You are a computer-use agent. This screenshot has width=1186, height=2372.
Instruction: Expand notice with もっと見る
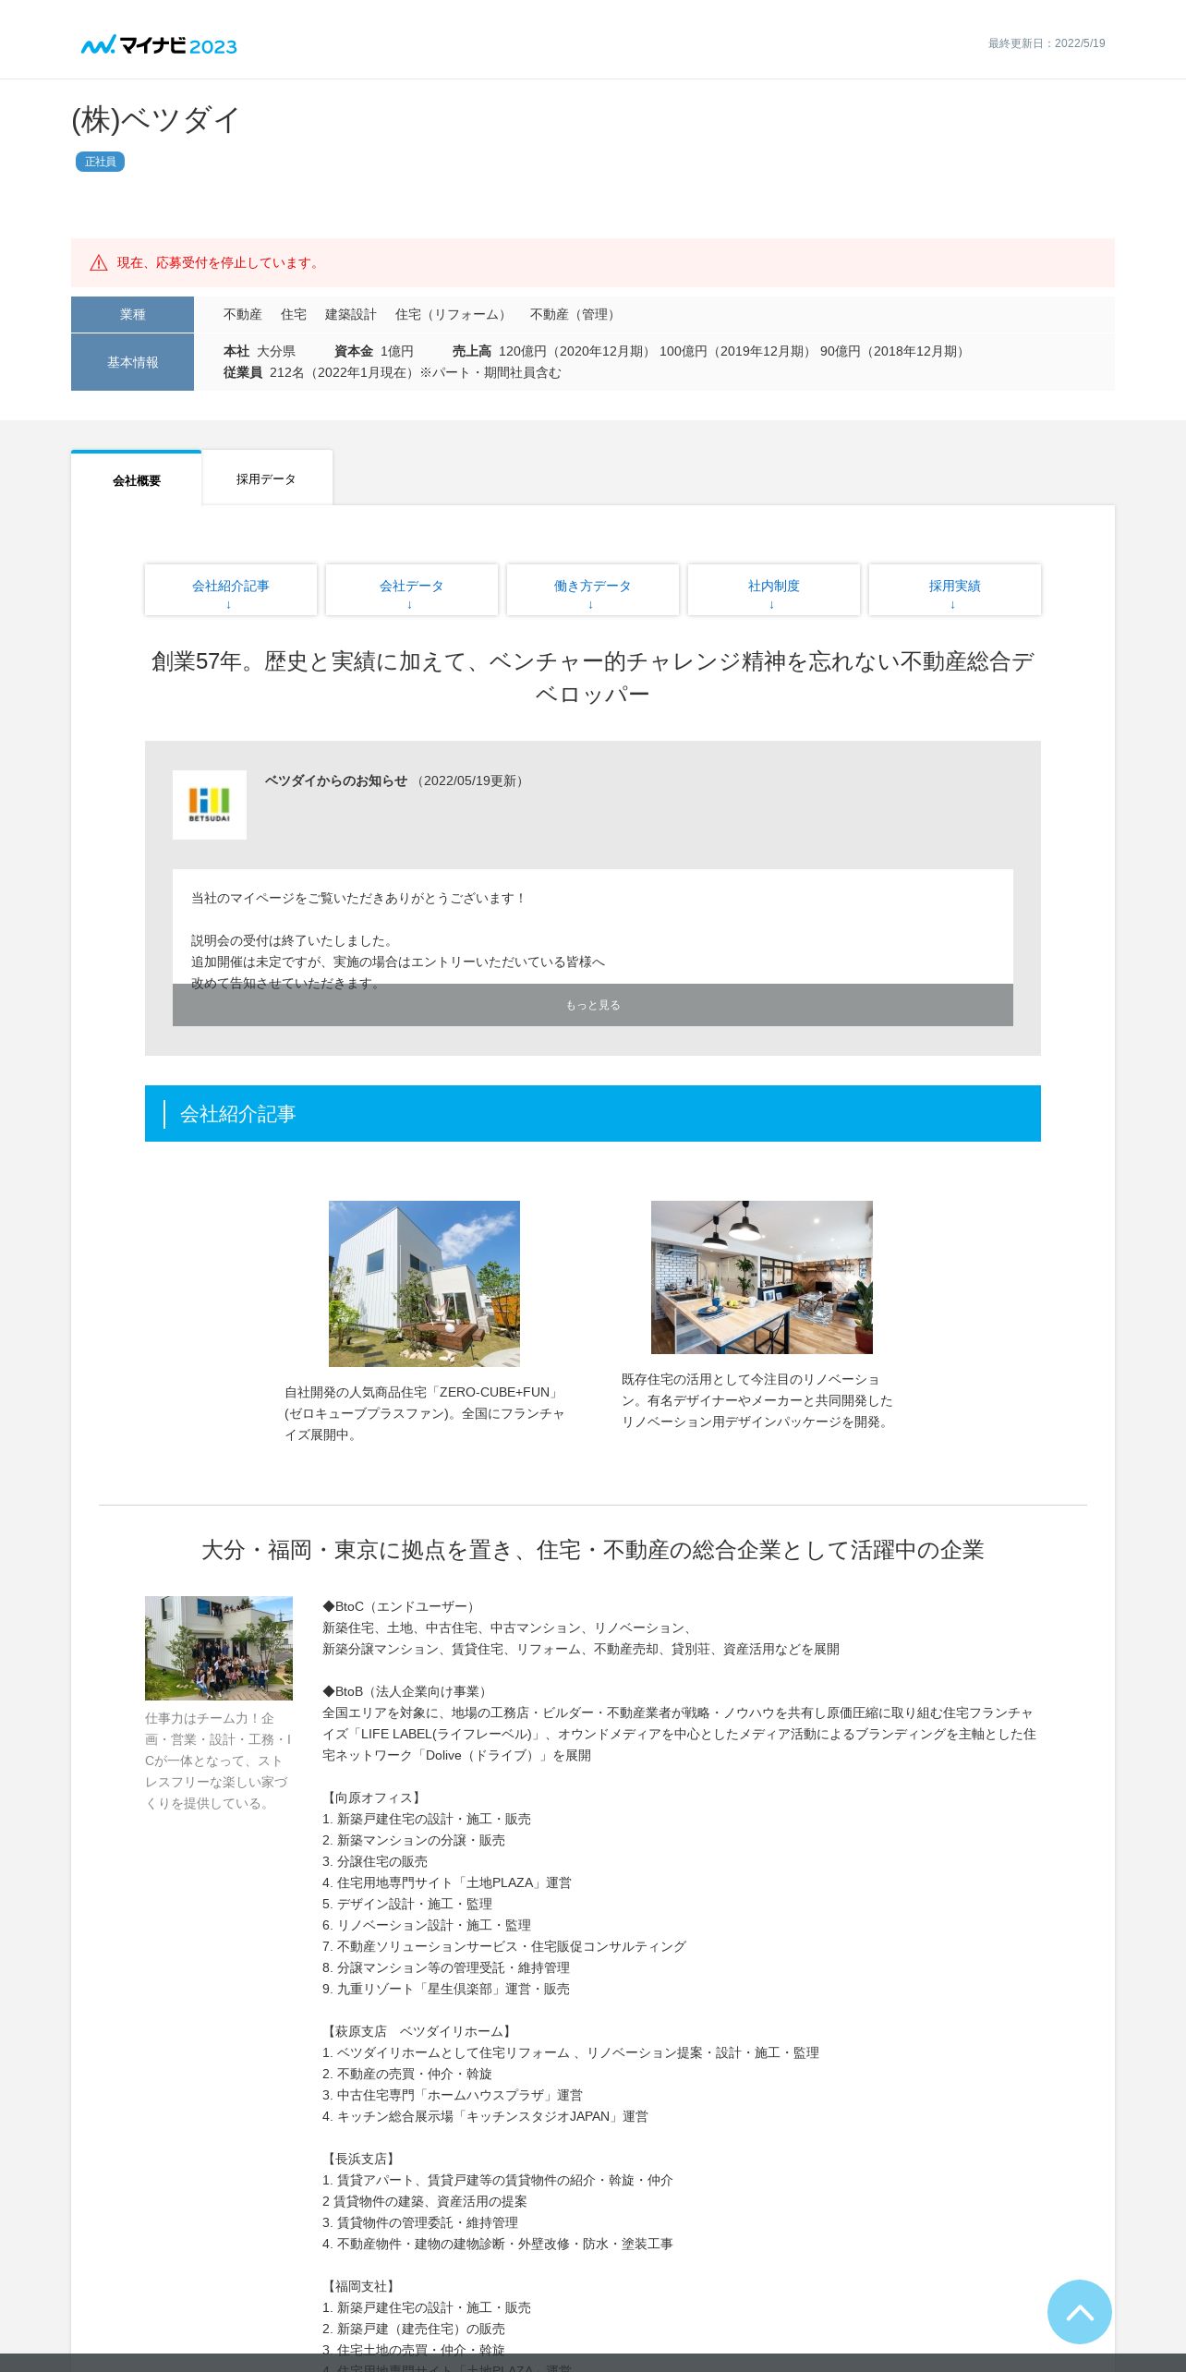(593, 1005)
